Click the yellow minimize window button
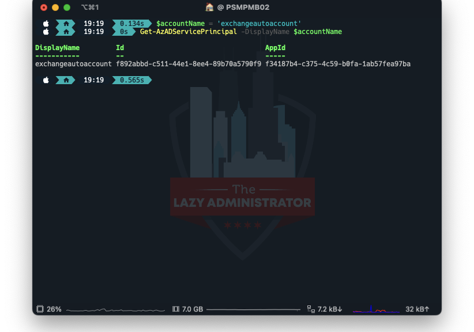The width and height of the screenshot is (474, 332). (55, 7)
